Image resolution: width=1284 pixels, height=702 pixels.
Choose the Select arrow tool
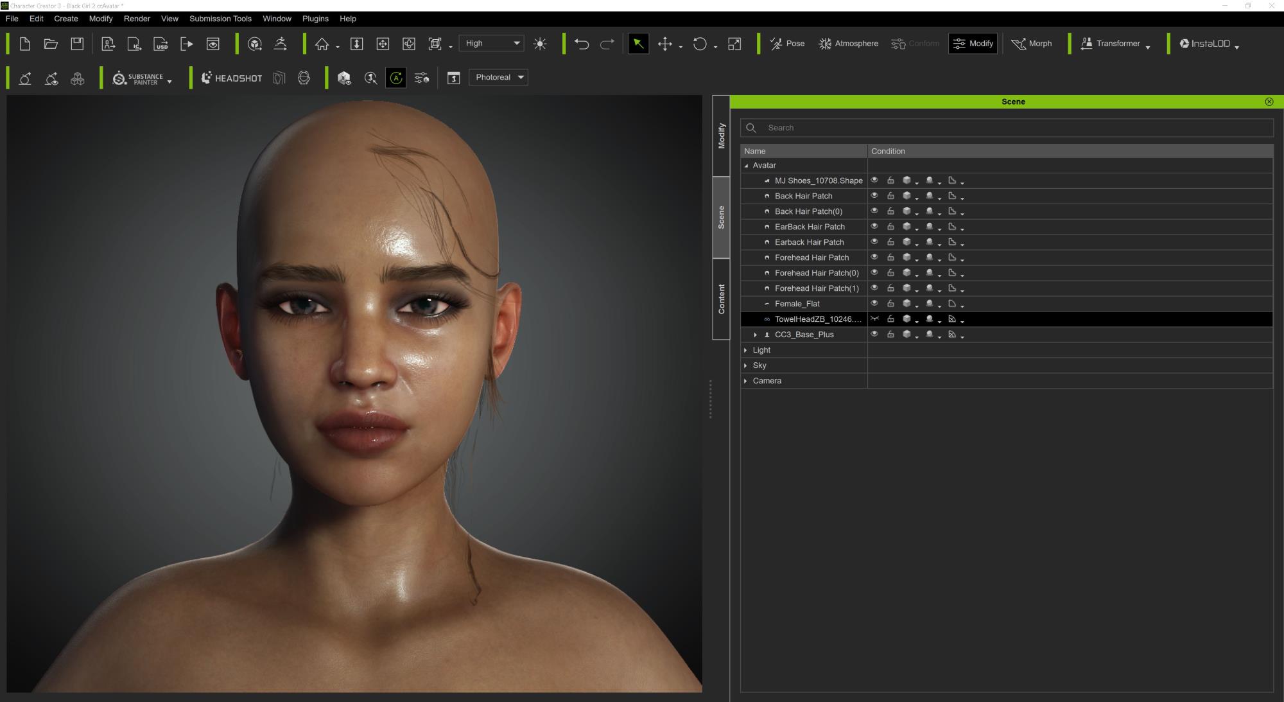click(638, 44)
